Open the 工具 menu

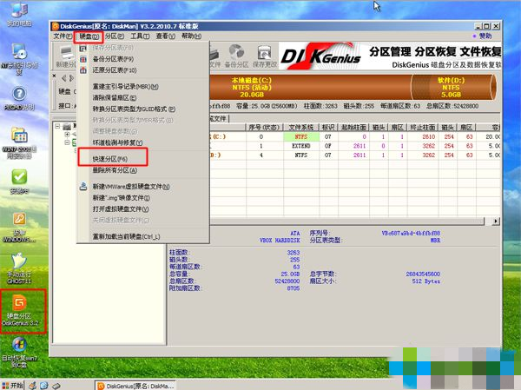click(x=140, y=36)
